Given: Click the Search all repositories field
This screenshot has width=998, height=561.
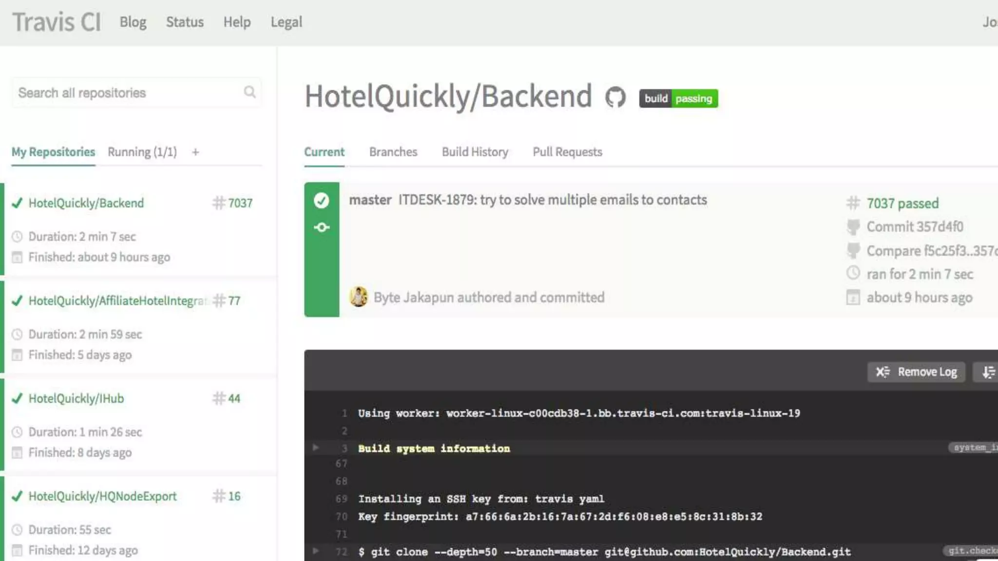Looking at the screenshot, I should pos(127,93).
